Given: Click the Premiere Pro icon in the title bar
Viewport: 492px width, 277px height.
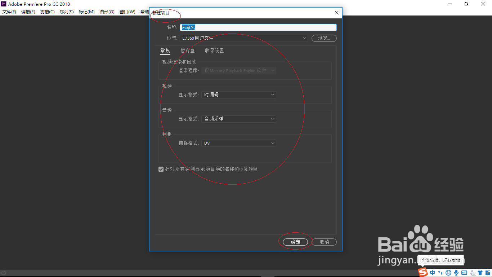Looking at the screenshot, I should pyautogui.click(x=4, y=4).
